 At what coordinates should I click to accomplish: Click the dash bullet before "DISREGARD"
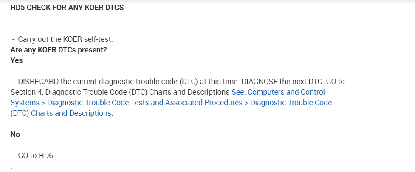coord(14,81)
